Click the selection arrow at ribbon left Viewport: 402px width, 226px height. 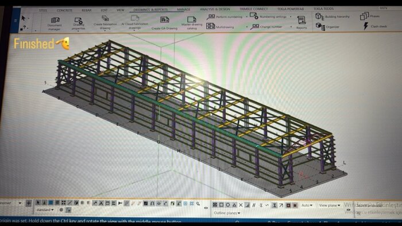(24, 18)
